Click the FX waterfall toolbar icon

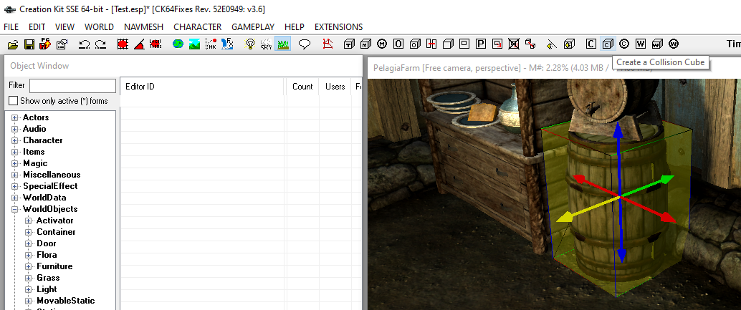[x=227, y=44]
